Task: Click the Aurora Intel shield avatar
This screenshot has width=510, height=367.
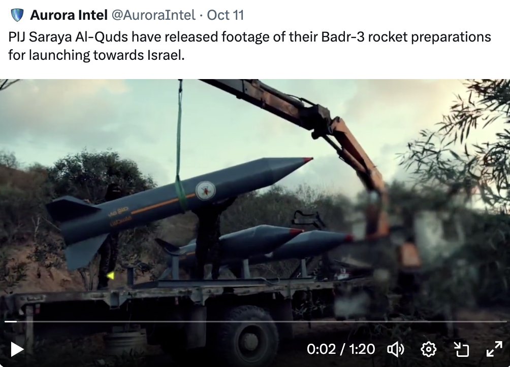Action: [x=17, y=15]
